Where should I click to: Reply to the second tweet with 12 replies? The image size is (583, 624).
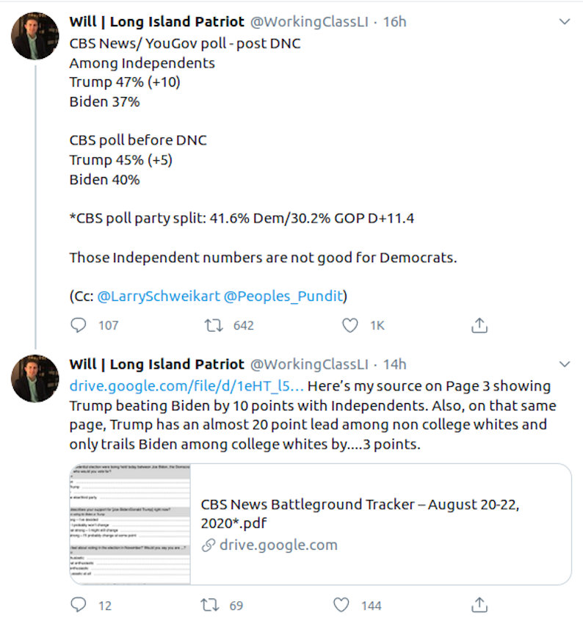point(79,605)
